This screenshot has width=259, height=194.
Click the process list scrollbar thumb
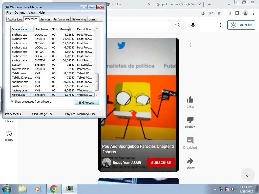pyautogui.click(x=97, y=82)
